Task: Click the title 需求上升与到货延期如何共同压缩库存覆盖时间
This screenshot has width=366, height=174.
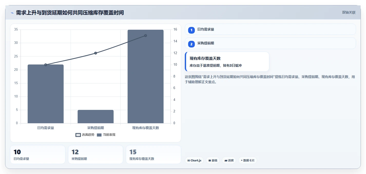Action: pos(70,13)
